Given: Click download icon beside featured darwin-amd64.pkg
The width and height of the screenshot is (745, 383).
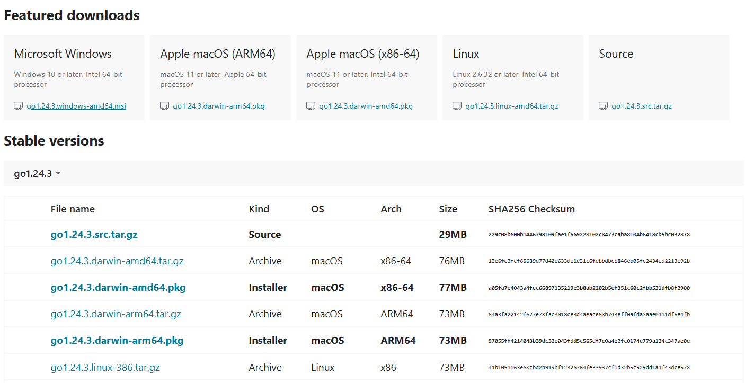Looking at the screenshot, I should pyautogui.click(x=311, y=106).
